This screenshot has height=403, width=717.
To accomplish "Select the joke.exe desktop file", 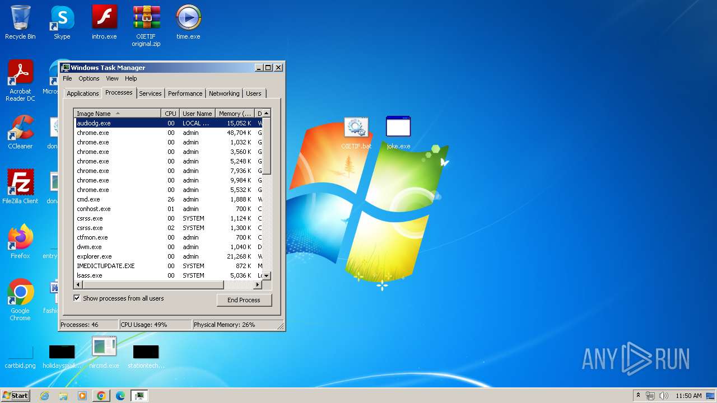I will click(x=398, y=133).
